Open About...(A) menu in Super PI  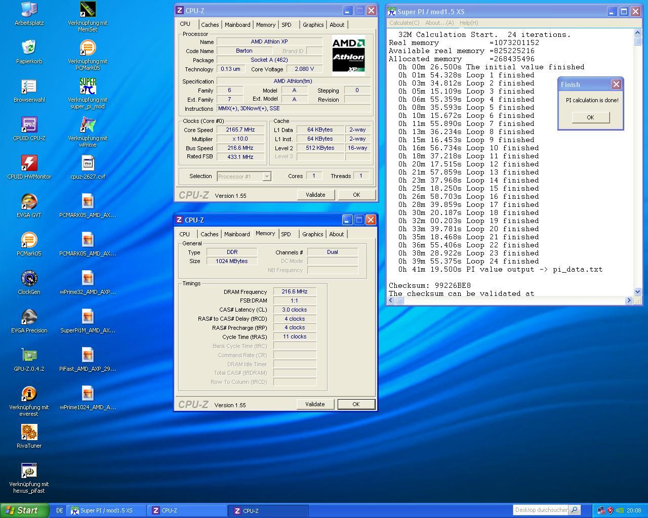439,23
